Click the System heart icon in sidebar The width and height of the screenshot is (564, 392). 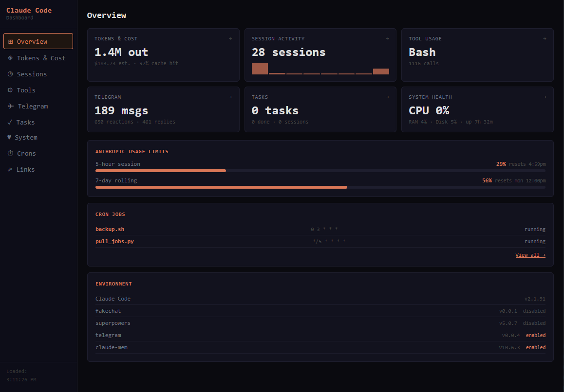tap(9, 137)
